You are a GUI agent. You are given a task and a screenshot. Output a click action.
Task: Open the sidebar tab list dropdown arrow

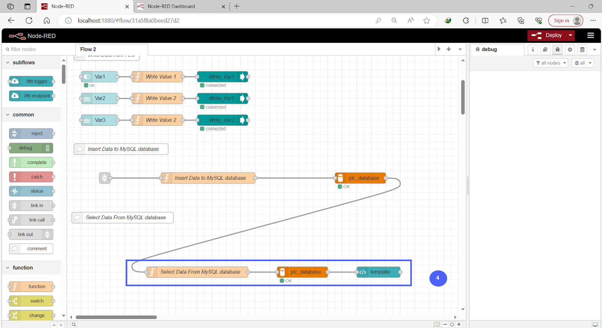click(x=594, y=50)
